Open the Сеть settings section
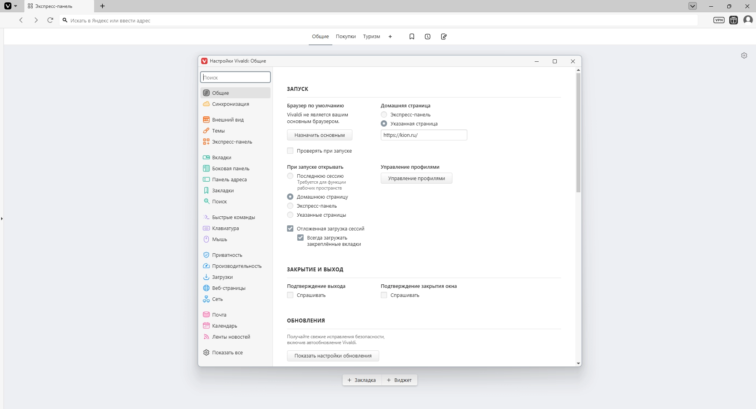The width and height of the screenshot is (756, 409). (235, 299)
